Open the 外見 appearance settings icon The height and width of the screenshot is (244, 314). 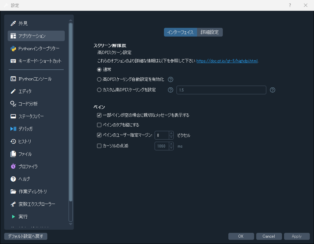pos(13,23)
